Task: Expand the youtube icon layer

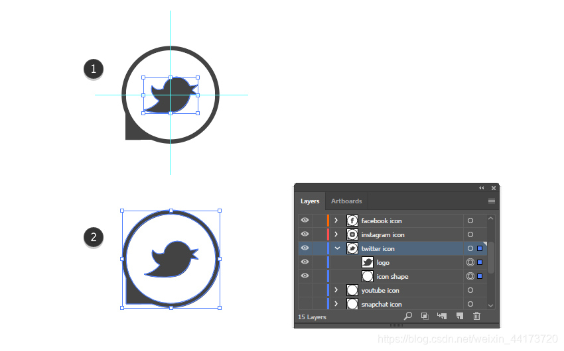Action: (336, 290)
